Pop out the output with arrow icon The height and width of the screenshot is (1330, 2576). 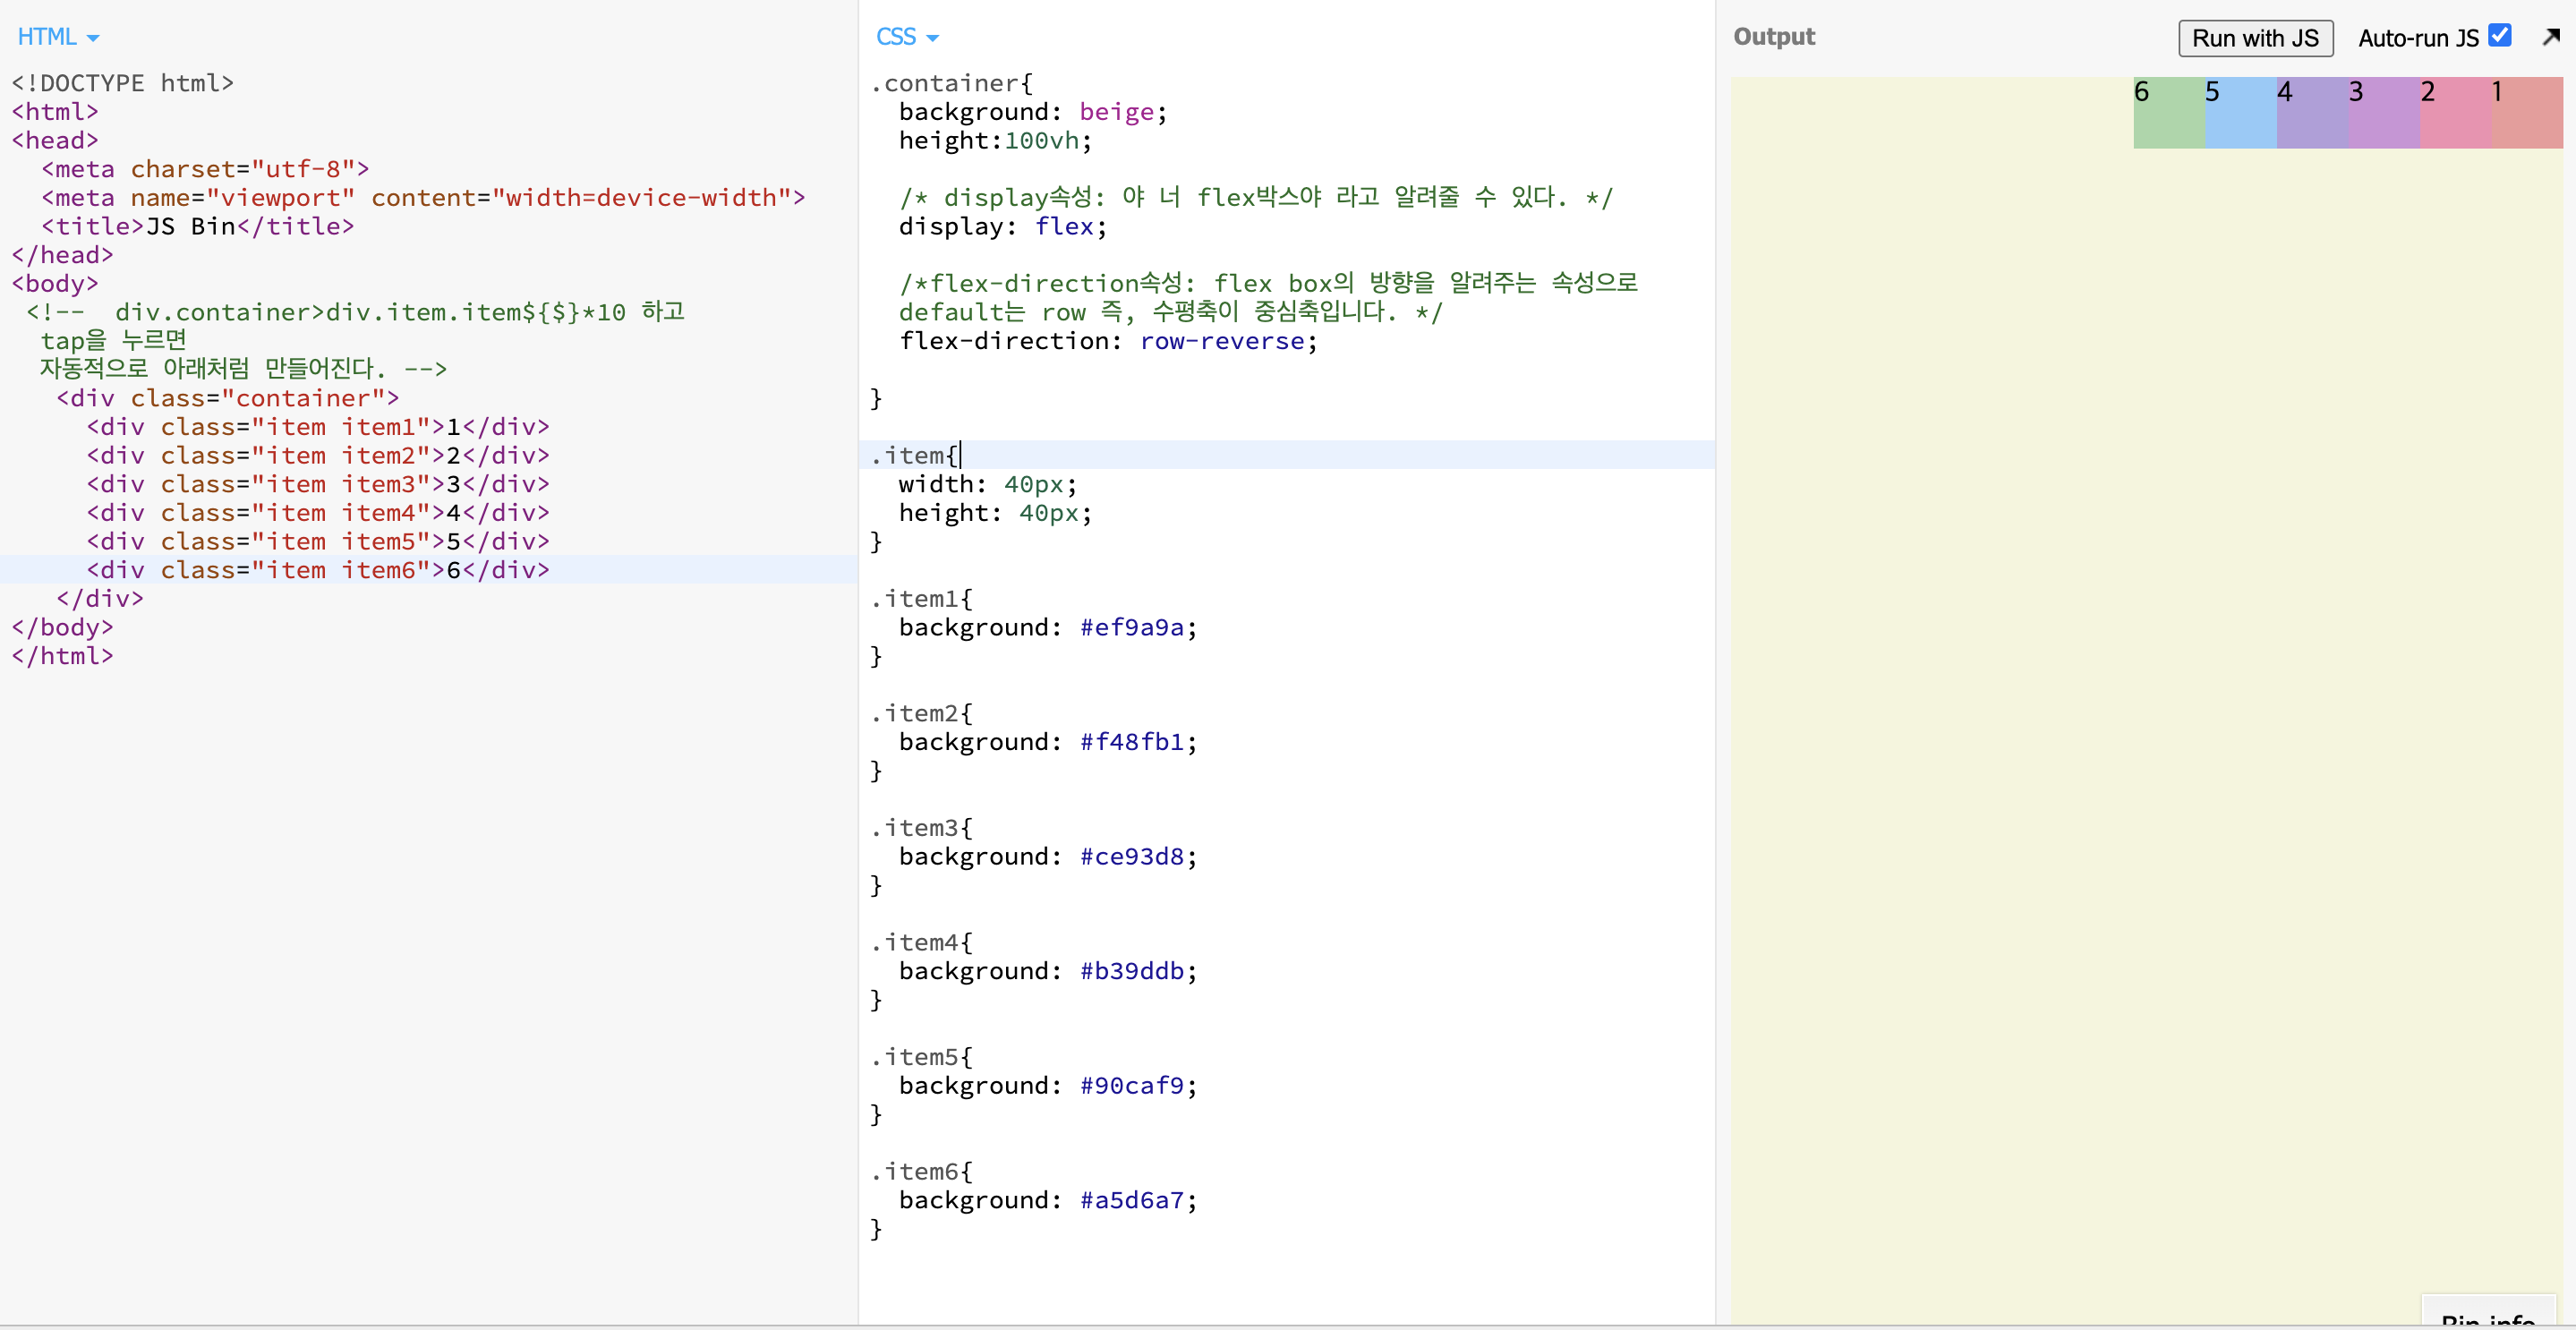(2551, 36)
